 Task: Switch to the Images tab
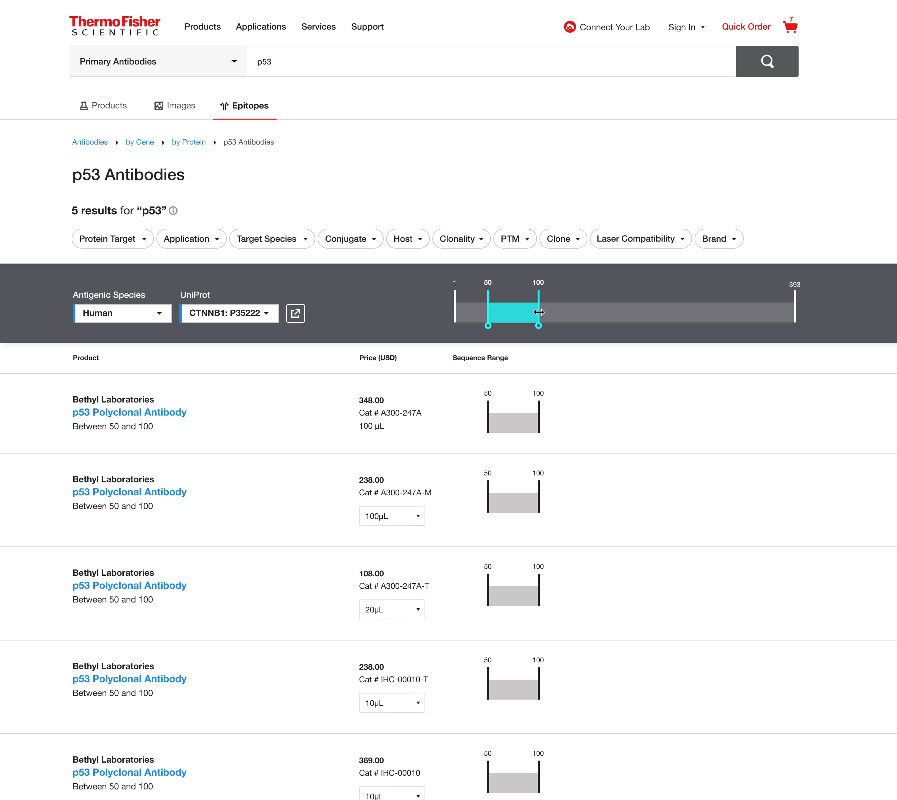175,106
